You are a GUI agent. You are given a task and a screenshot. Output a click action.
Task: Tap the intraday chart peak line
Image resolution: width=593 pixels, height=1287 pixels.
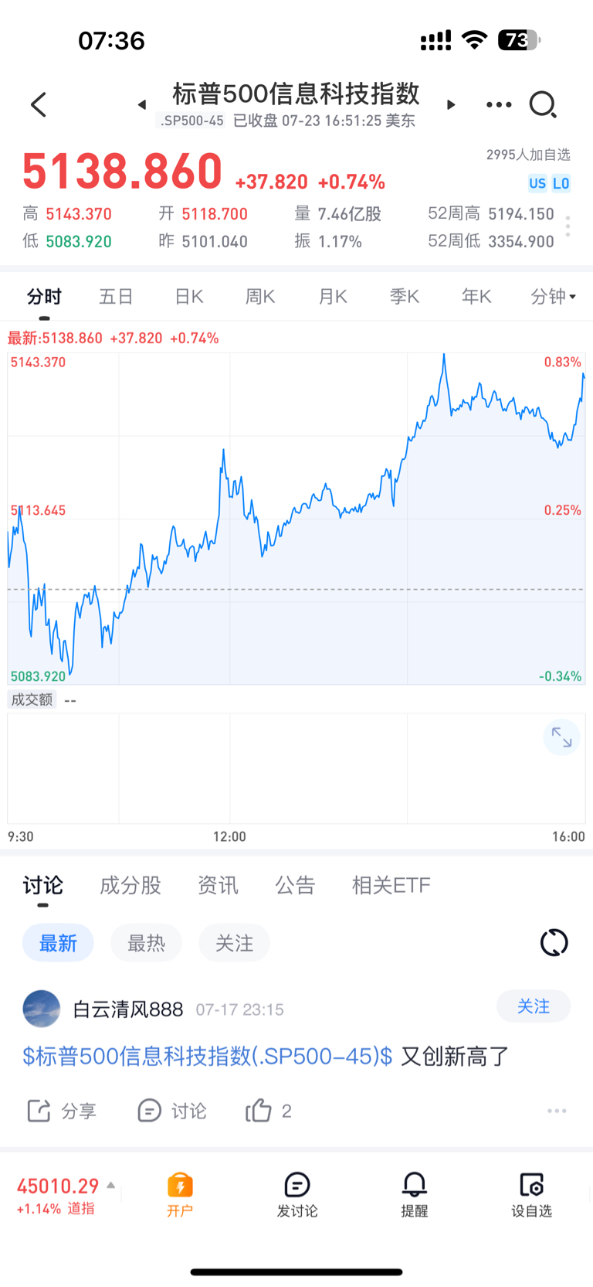pos(444,356)
